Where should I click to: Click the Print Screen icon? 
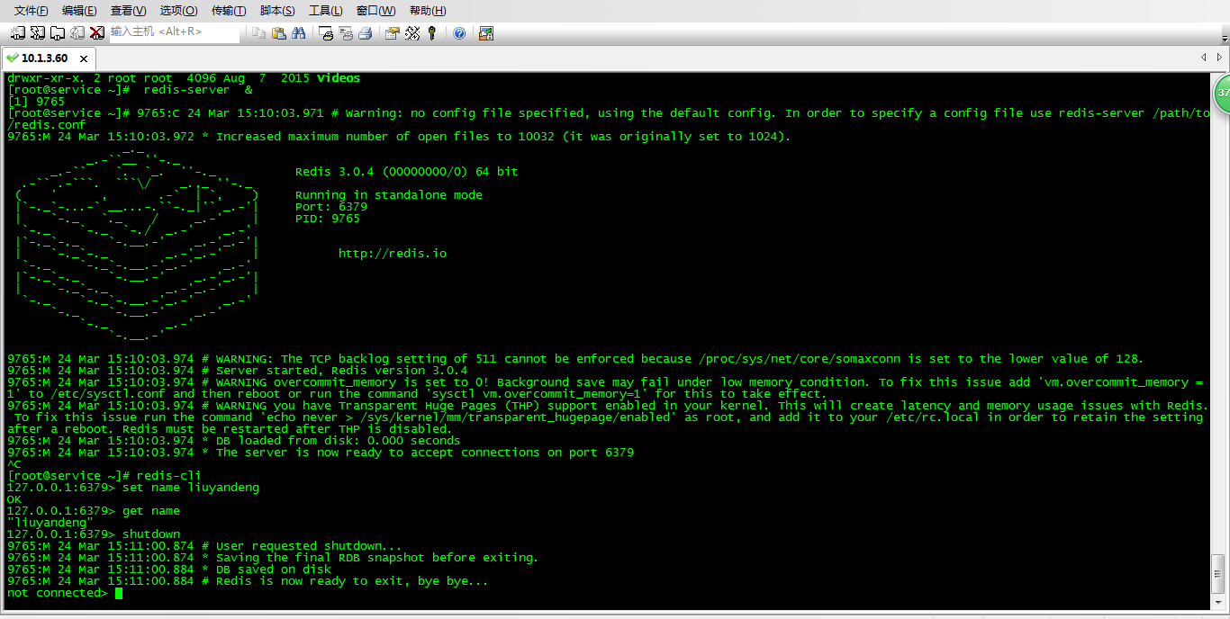326,33
